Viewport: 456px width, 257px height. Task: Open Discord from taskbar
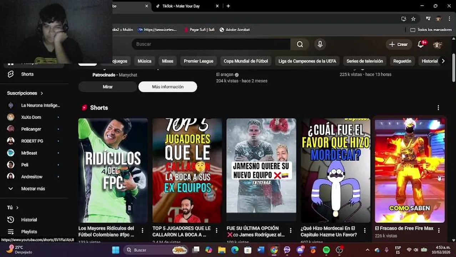pos(300,250)
